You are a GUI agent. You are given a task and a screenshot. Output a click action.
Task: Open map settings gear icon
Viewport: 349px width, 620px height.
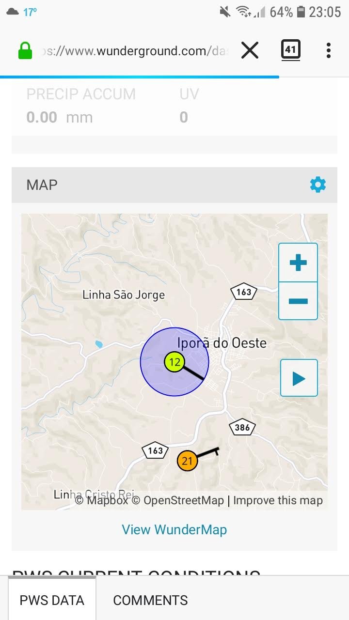(318, 185)
